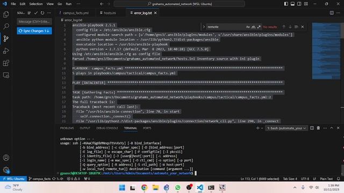Switch to the Ports panel tab
The image size is (344, 193).
[x=147, y=128]
